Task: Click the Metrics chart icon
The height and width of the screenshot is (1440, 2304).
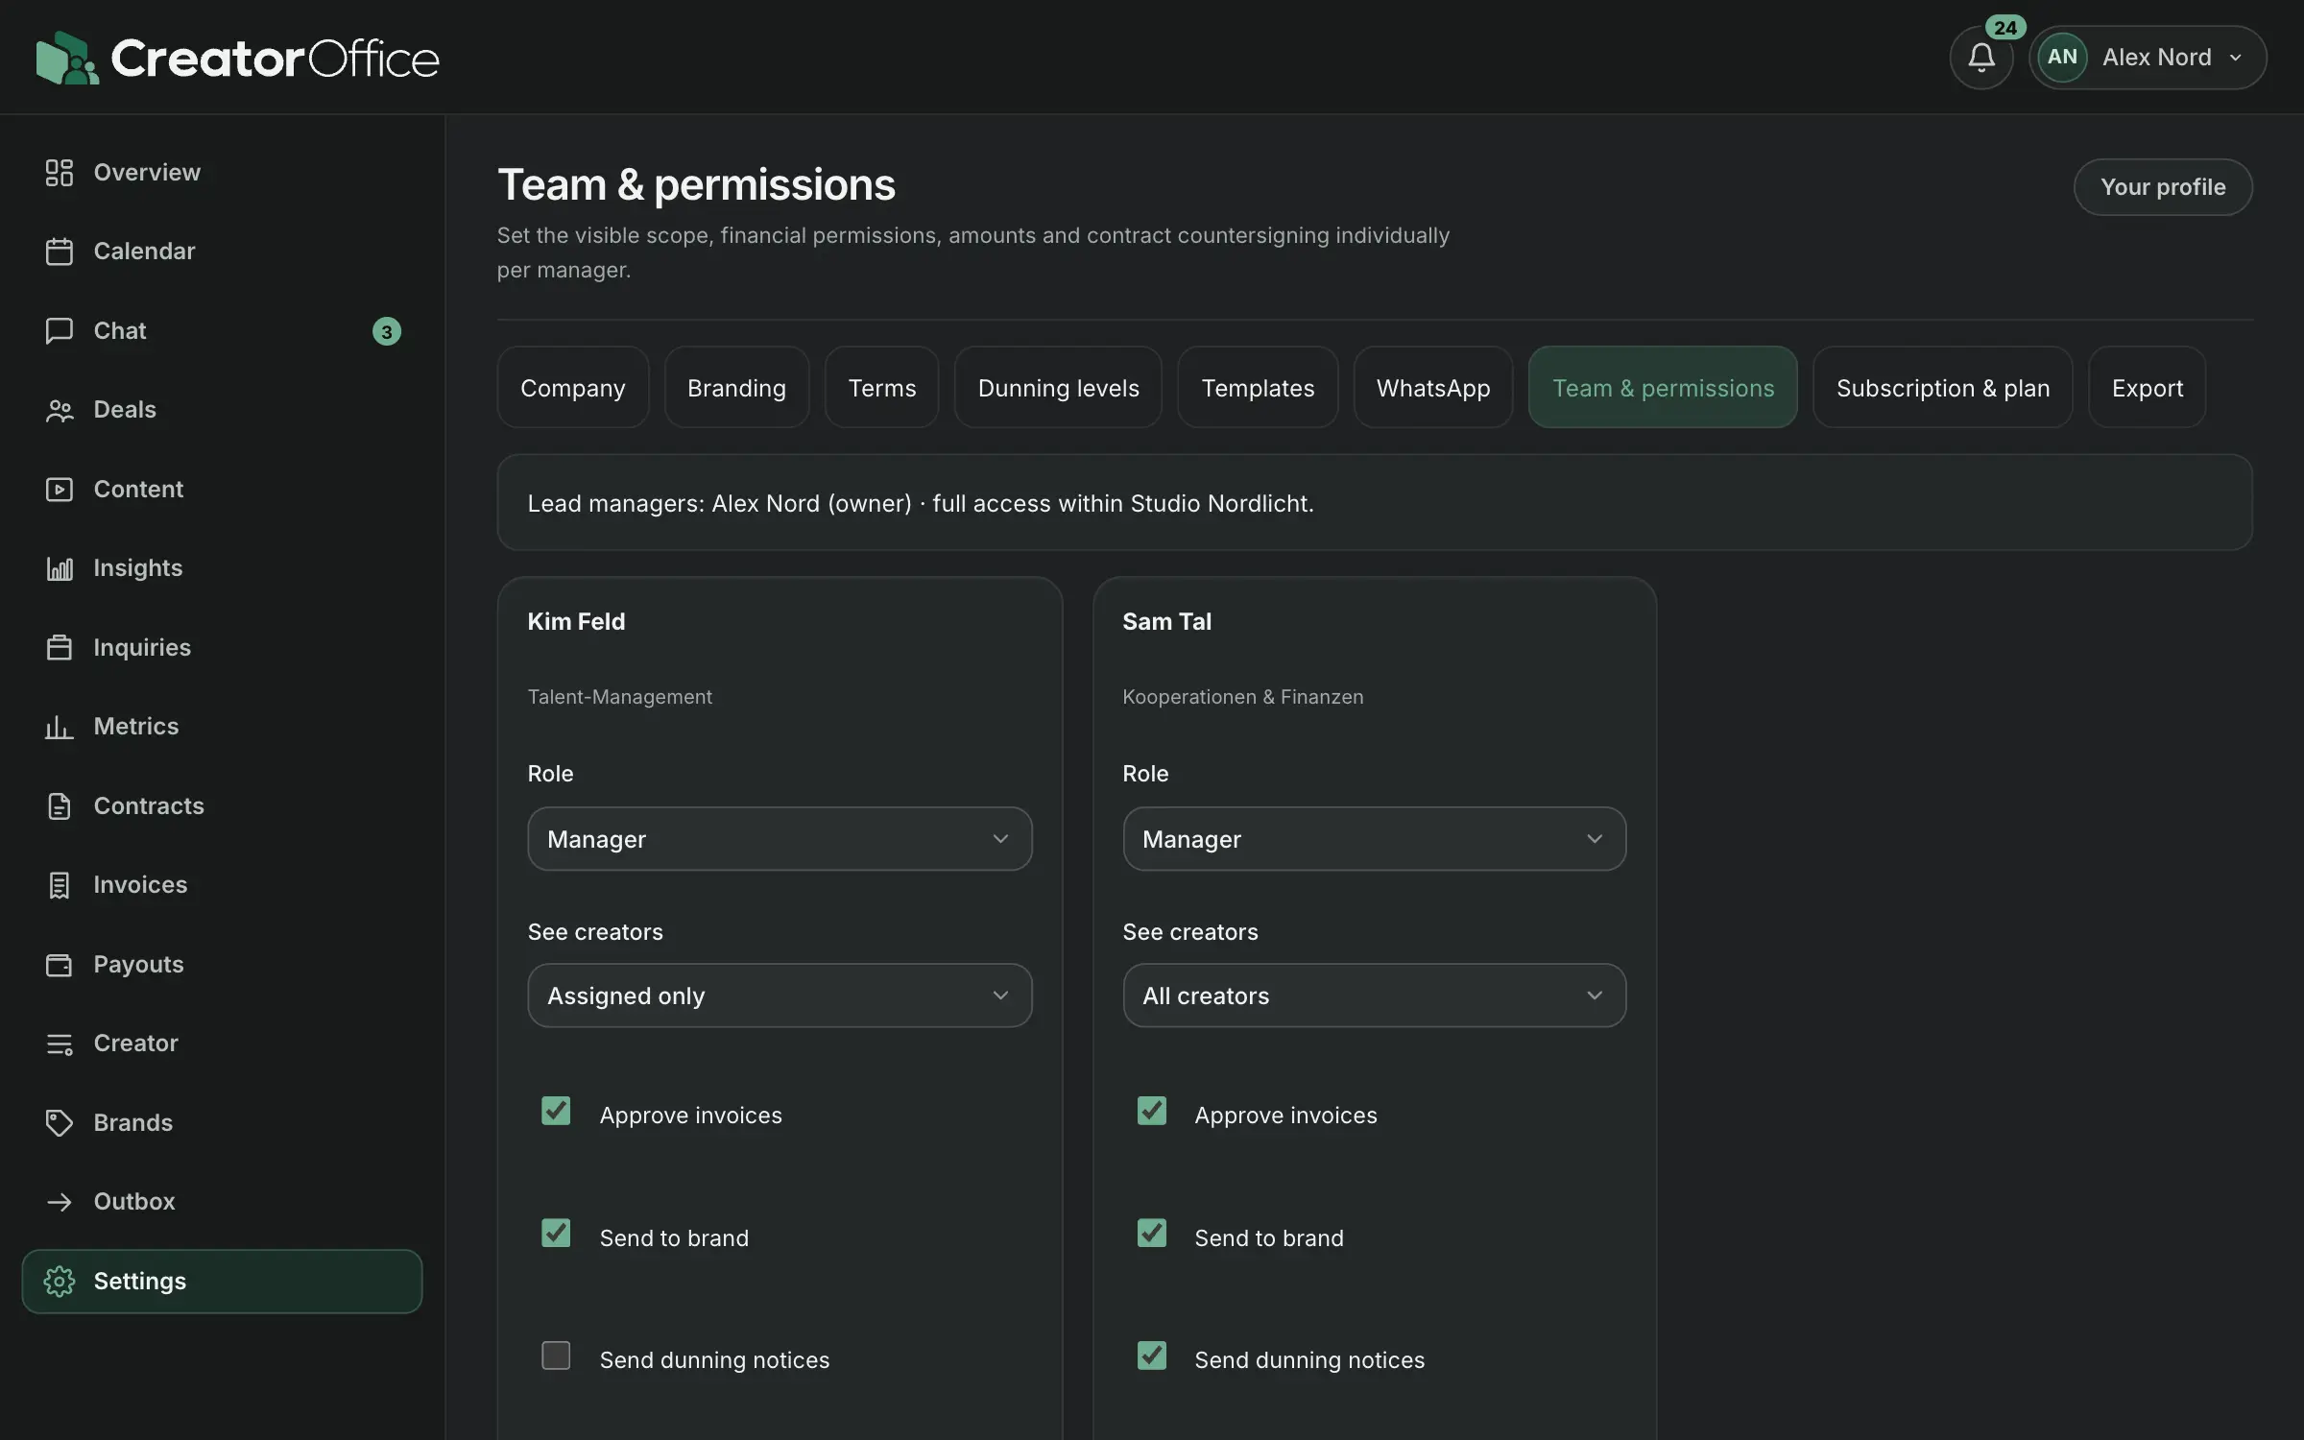Action: coord(60,727)
